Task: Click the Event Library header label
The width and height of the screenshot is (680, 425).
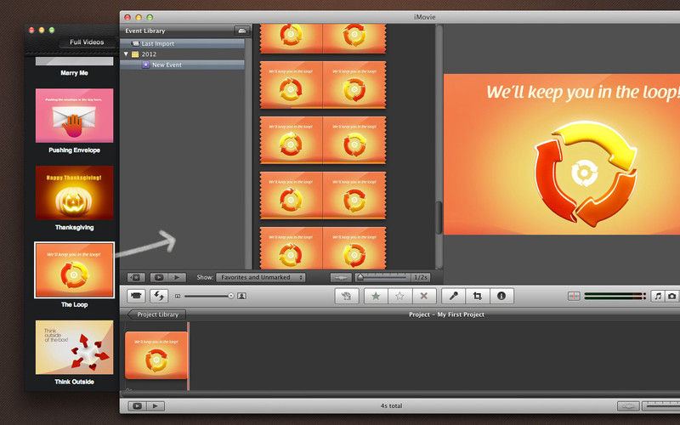Action: [144, 31]
